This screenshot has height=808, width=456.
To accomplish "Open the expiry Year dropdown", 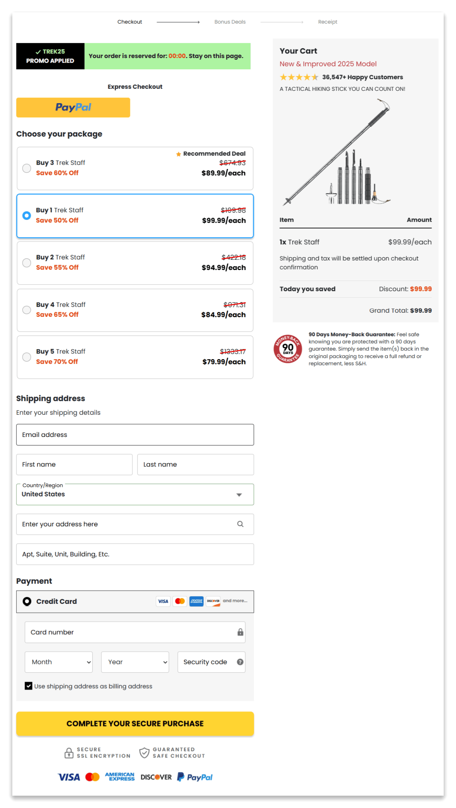I will click(135, 662).
